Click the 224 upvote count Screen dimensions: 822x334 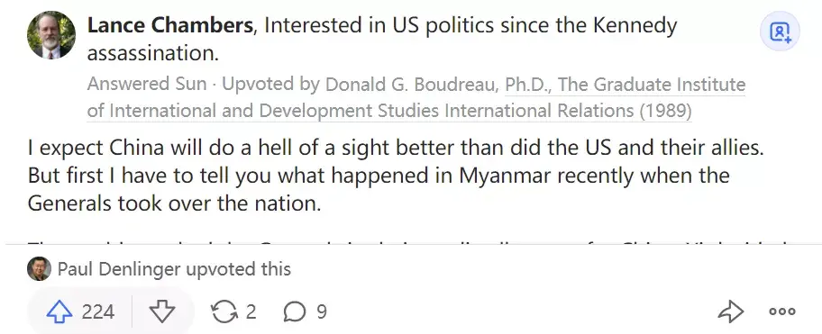98,312
